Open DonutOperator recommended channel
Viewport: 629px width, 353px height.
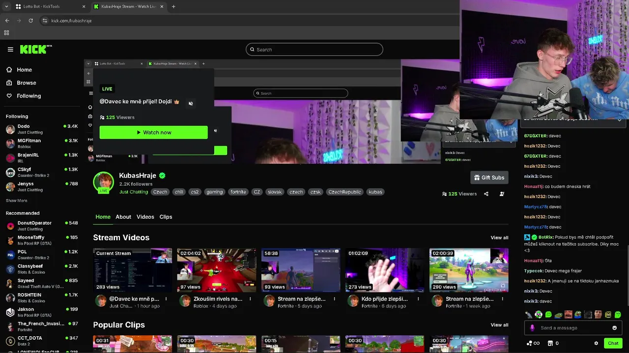42,226
